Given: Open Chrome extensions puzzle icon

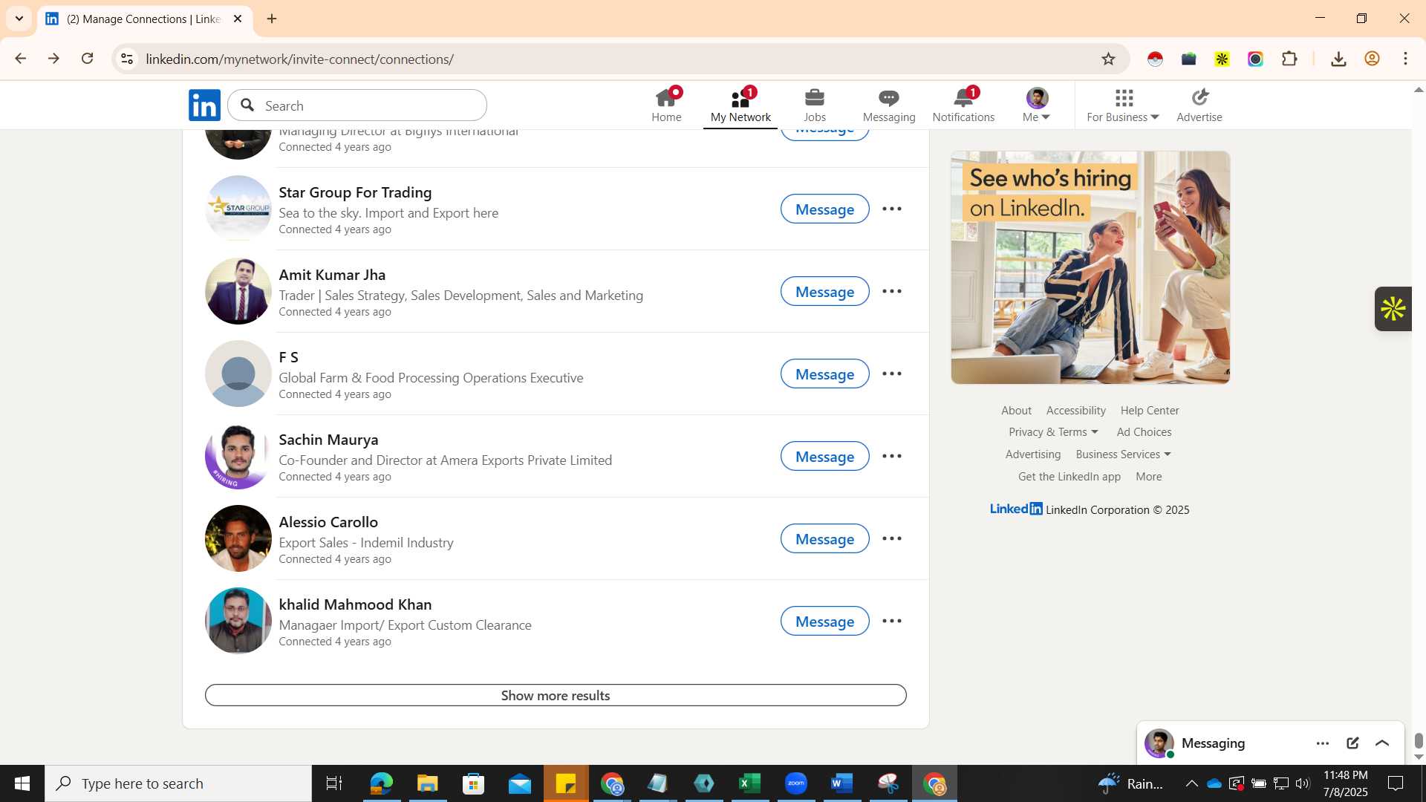Looking at the screenshot, I should [x=1289, y=59].
